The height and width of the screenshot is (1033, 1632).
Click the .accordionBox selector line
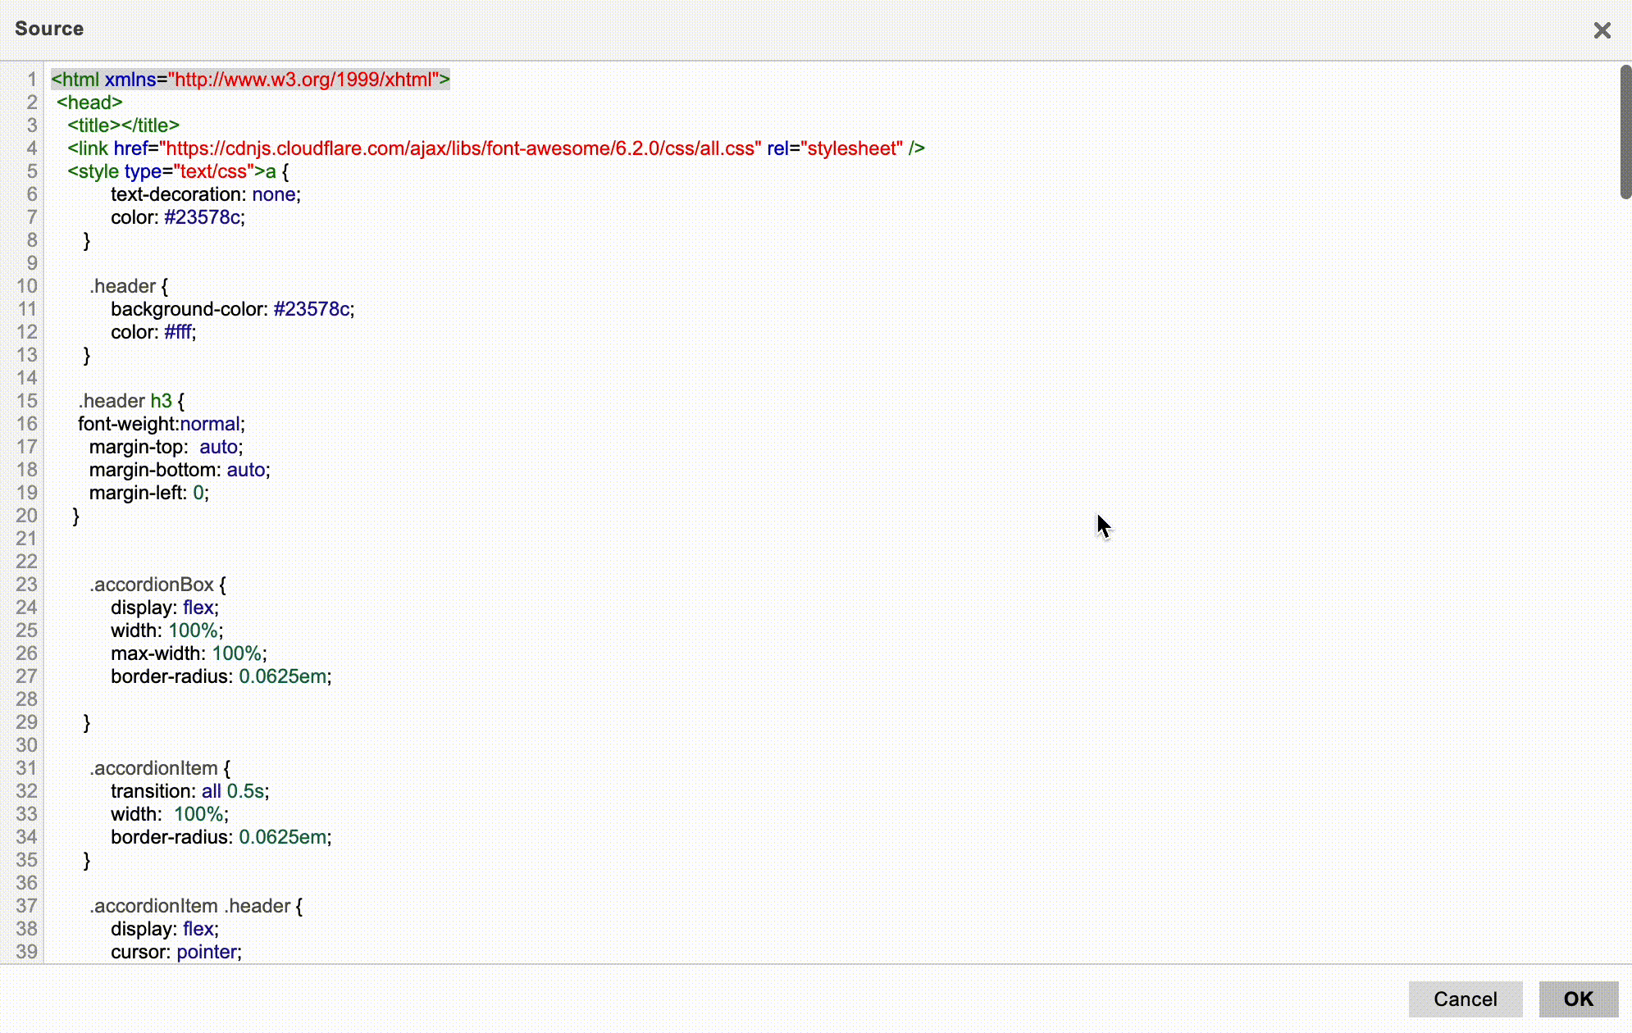coord(153,585)
